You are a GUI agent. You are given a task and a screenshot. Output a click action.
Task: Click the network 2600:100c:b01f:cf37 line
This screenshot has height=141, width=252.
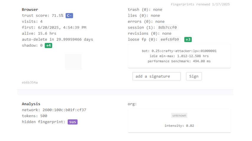[54, 110]
